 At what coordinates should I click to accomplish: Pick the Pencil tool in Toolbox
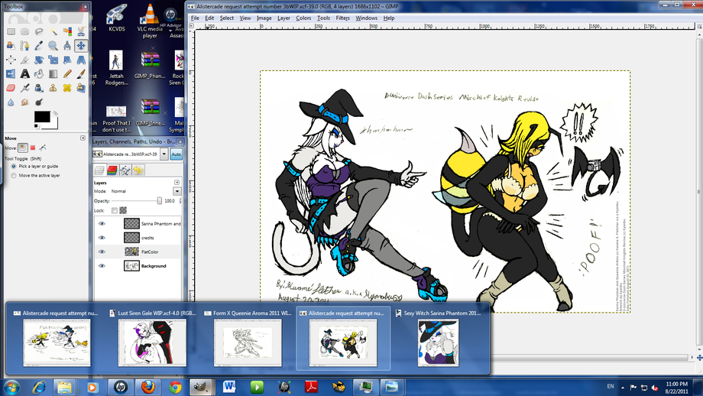click(x=66, y=74)
